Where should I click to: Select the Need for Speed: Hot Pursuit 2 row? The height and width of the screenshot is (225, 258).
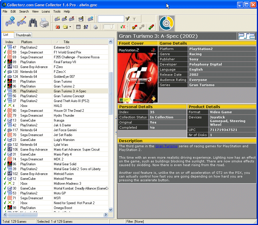55,203
